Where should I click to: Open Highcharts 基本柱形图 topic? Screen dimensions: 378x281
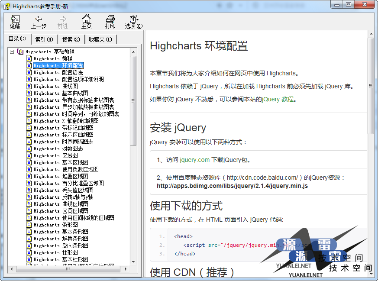[x=61, y=259]
